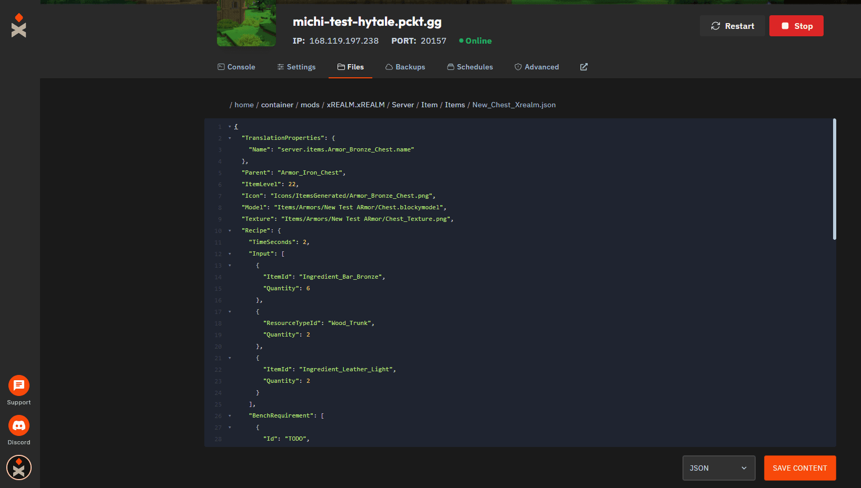Collapse the root JSON object on line 1
The image size is (861, 488).
coord(229,126)
